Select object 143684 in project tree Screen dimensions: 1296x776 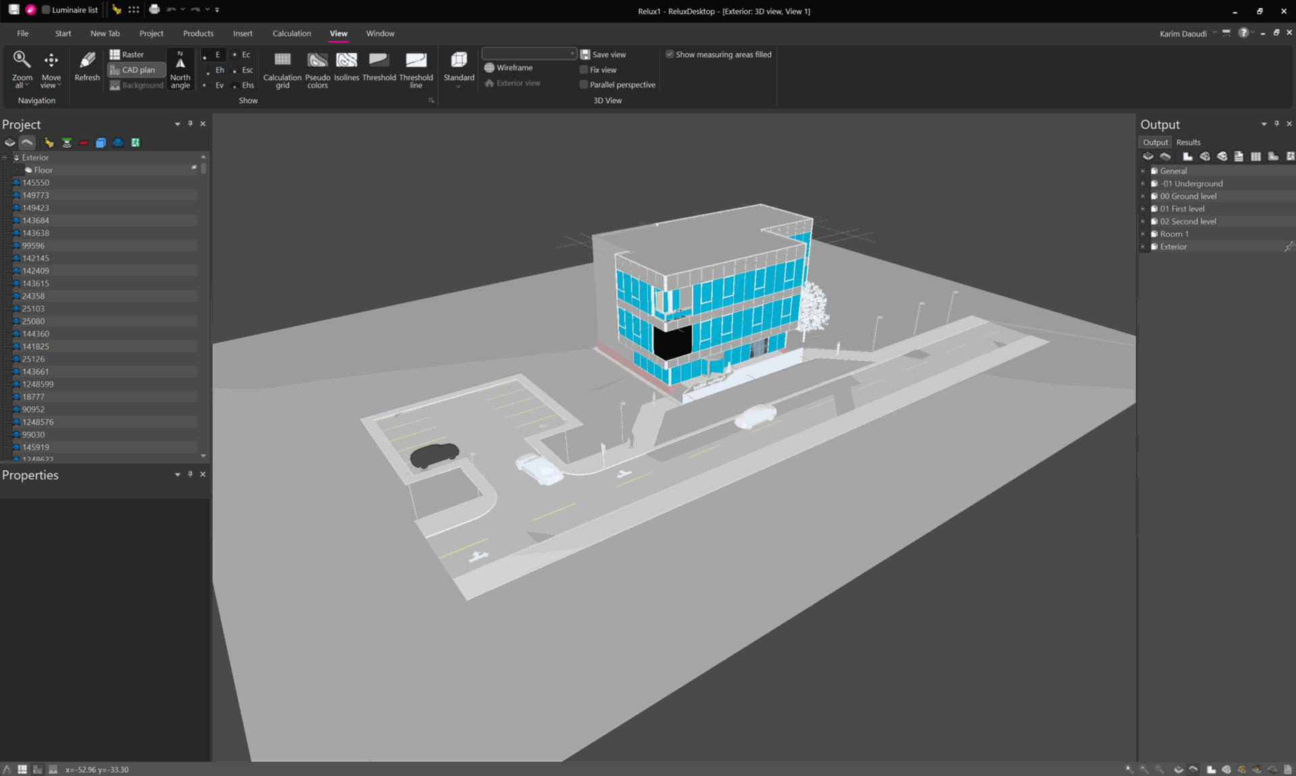(x=36, y=221)
